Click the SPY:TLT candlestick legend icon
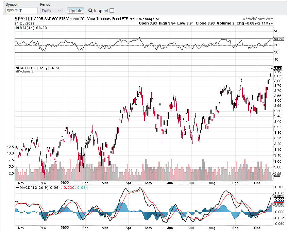 (17, 68)
